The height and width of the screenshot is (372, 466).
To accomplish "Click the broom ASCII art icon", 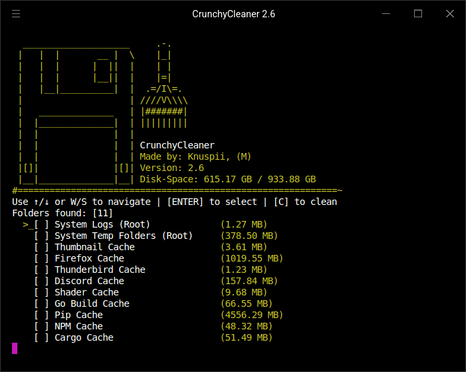I will click(x=164, y=86).
